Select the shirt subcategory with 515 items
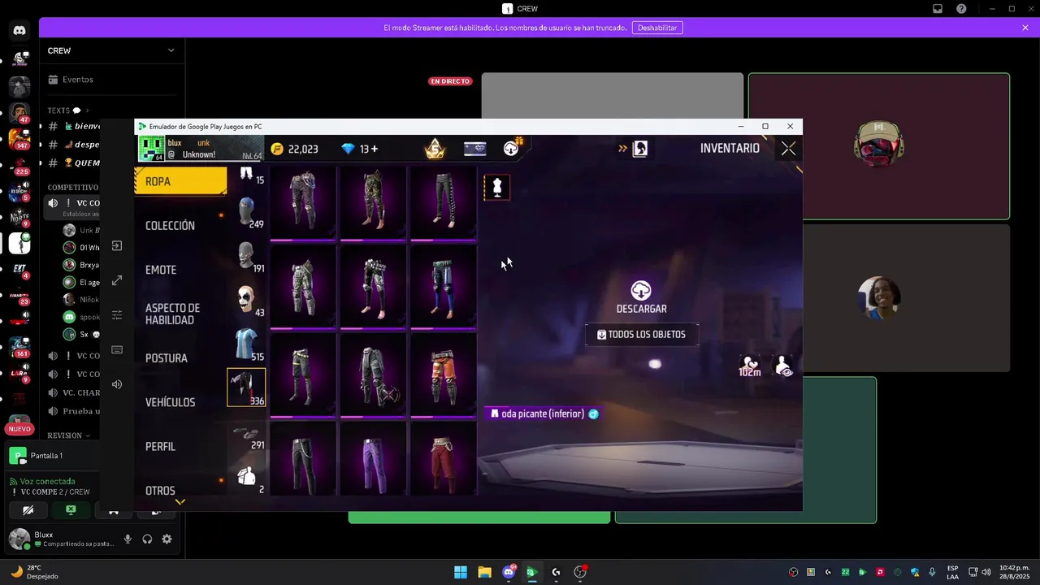The width and height of the screenshot is (1040, 585). coord(246,345)
